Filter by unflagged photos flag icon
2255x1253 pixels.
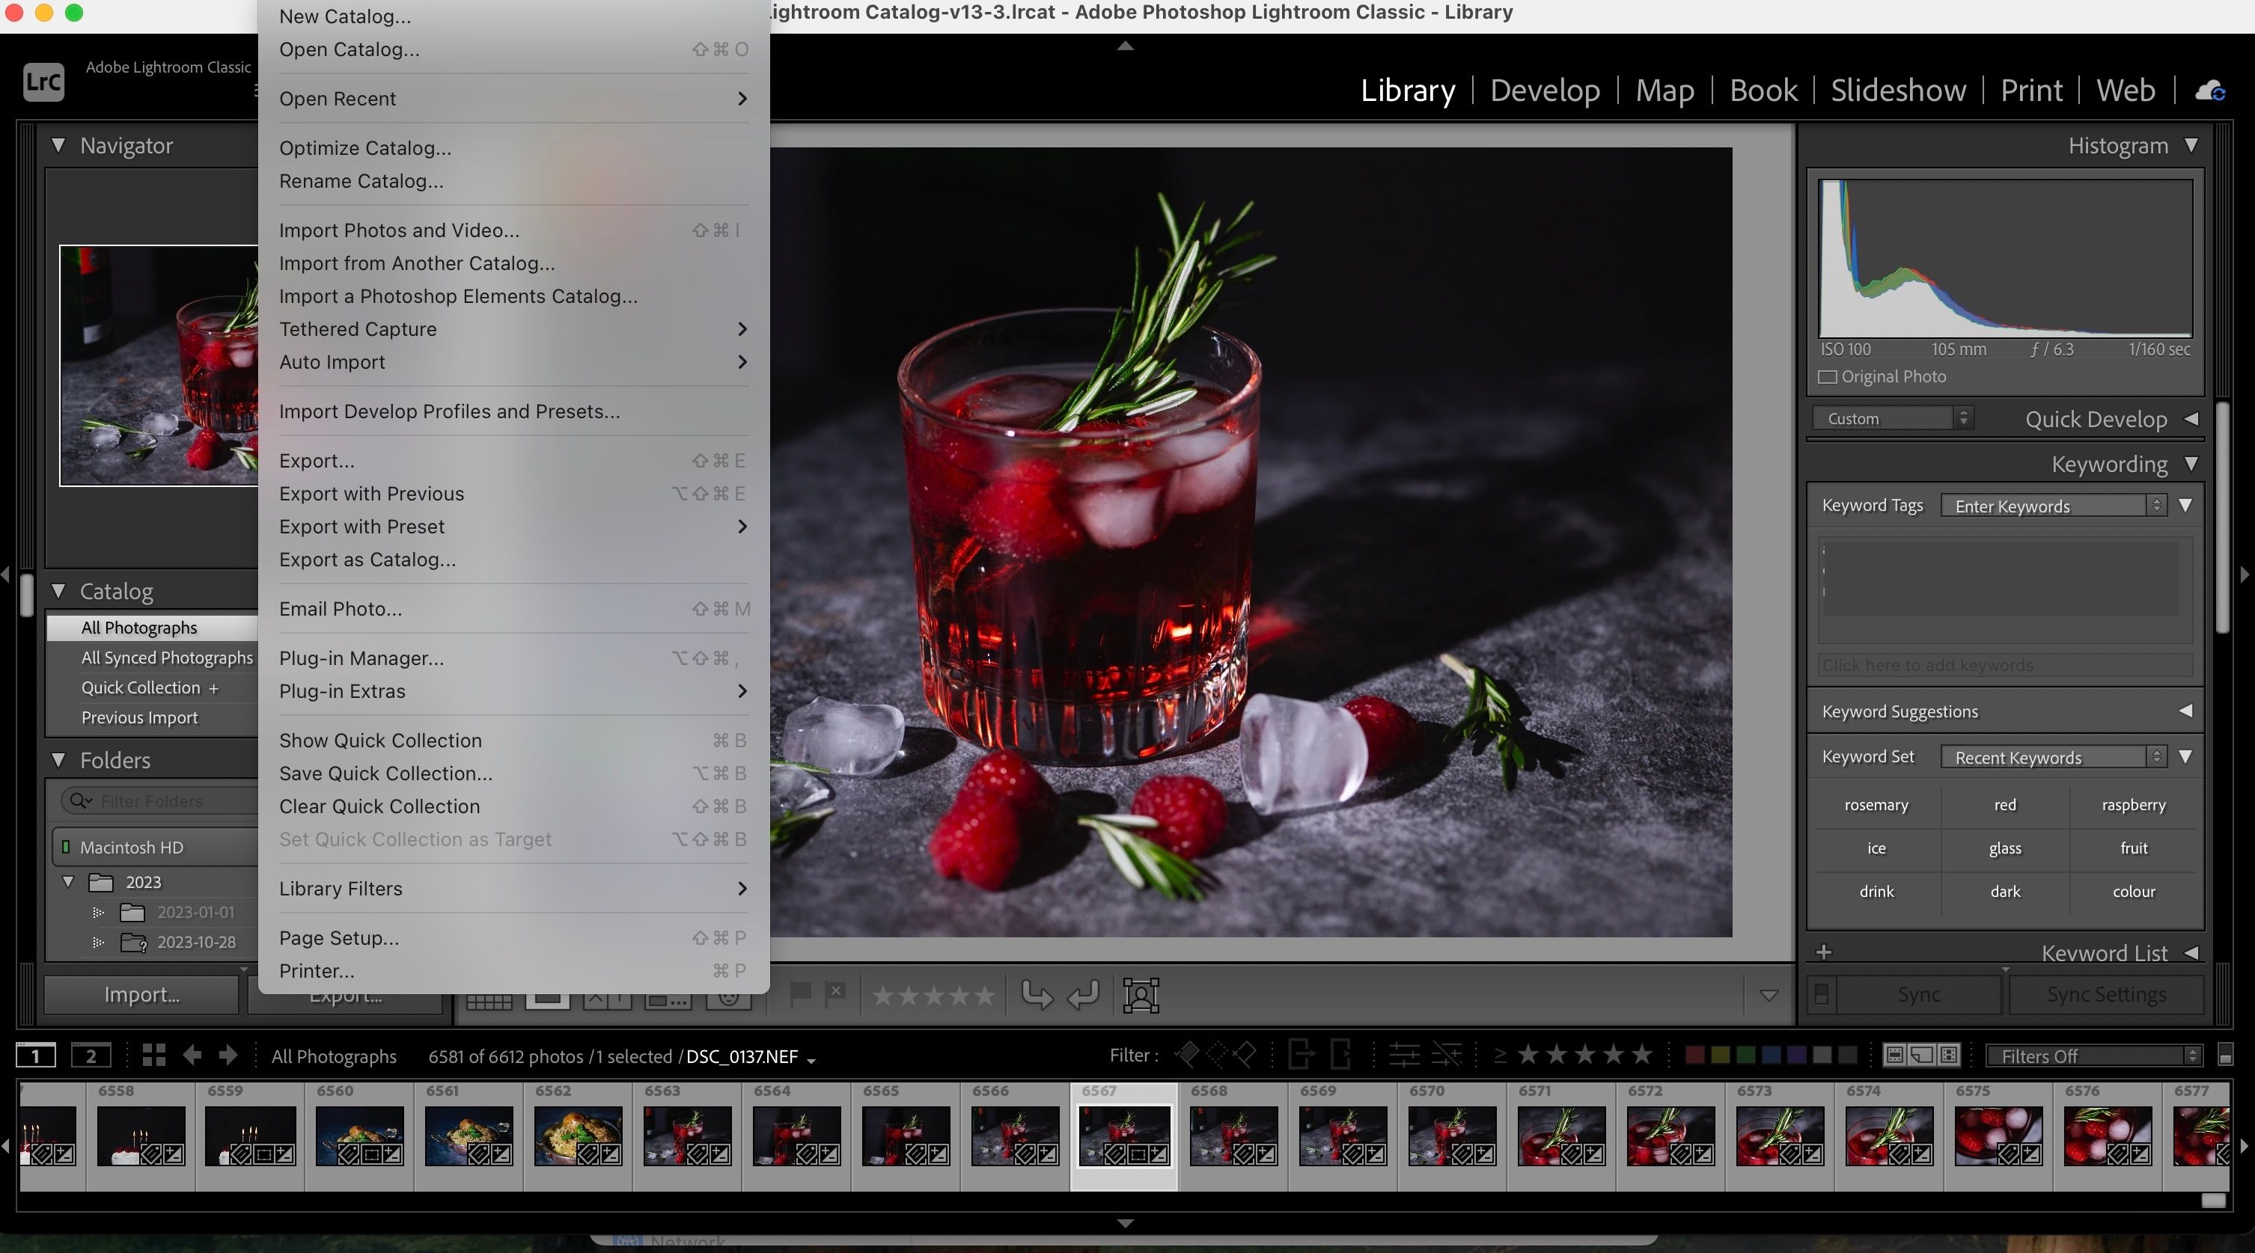click(1217, 1056)
